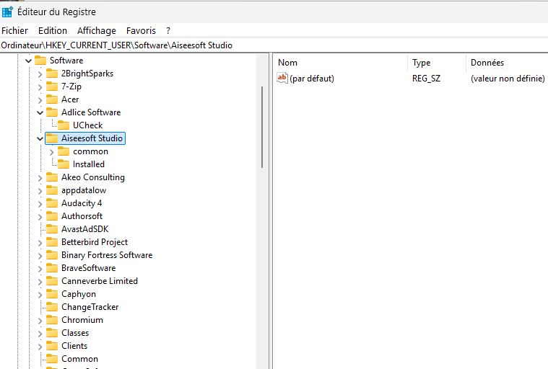Screen dimensions: 548x369
Task: Select the BraveSoftware key
Action: click(88, 268)
